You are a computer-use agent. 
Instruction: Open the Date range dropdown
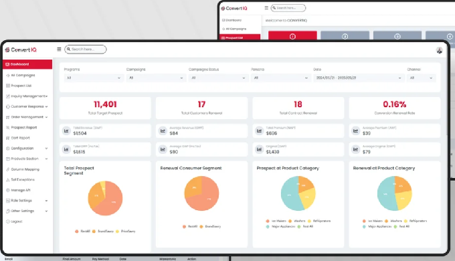(x=359, y=78)
